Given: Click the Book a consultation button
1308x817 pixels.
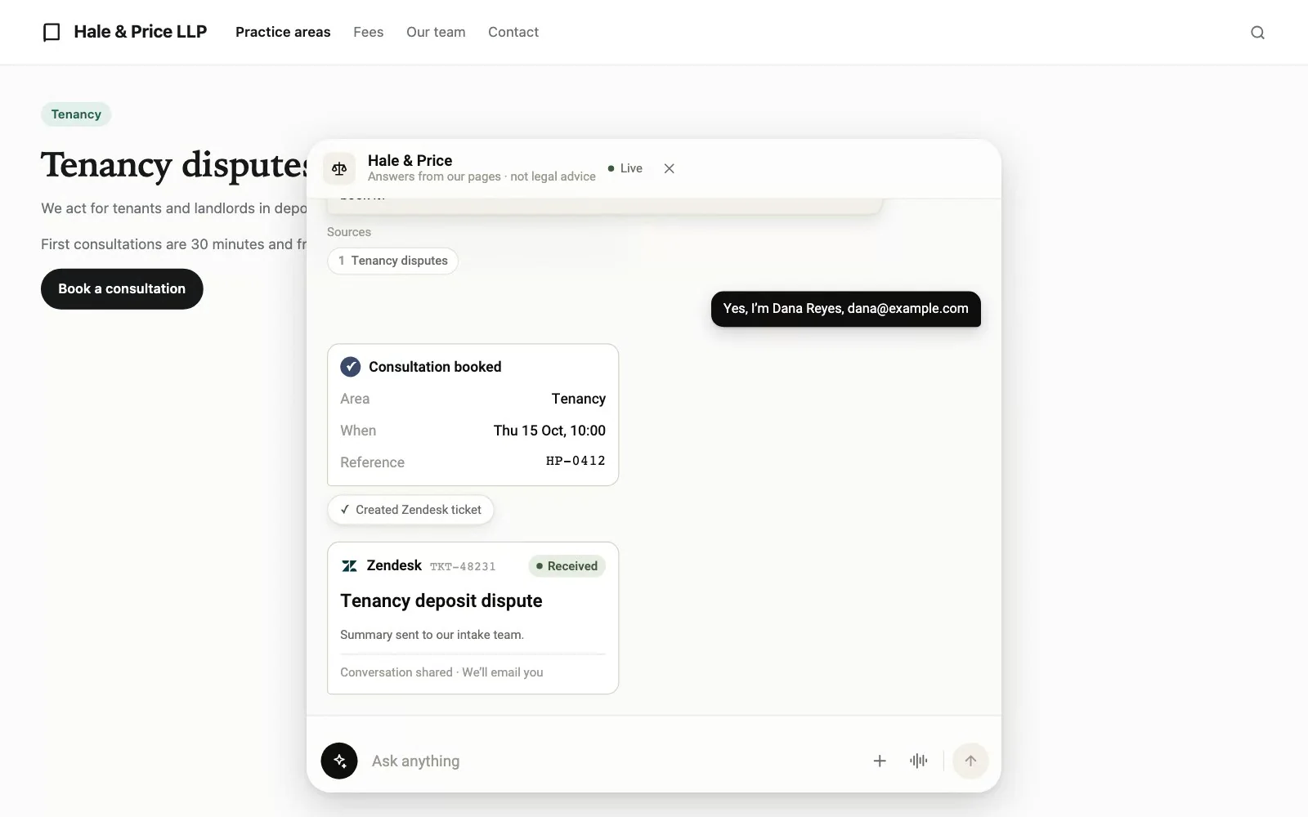Looking at the screenshot, I should tap(122, 288).
